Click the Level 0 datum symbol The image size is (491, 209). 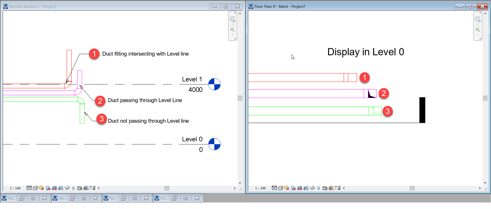(215, 144)
